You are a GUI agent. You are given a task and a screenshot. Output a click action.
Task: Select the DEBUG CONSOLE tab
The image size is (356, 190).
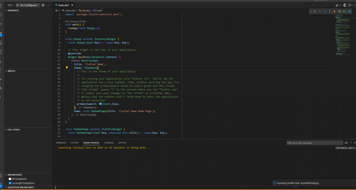point(91,143)
